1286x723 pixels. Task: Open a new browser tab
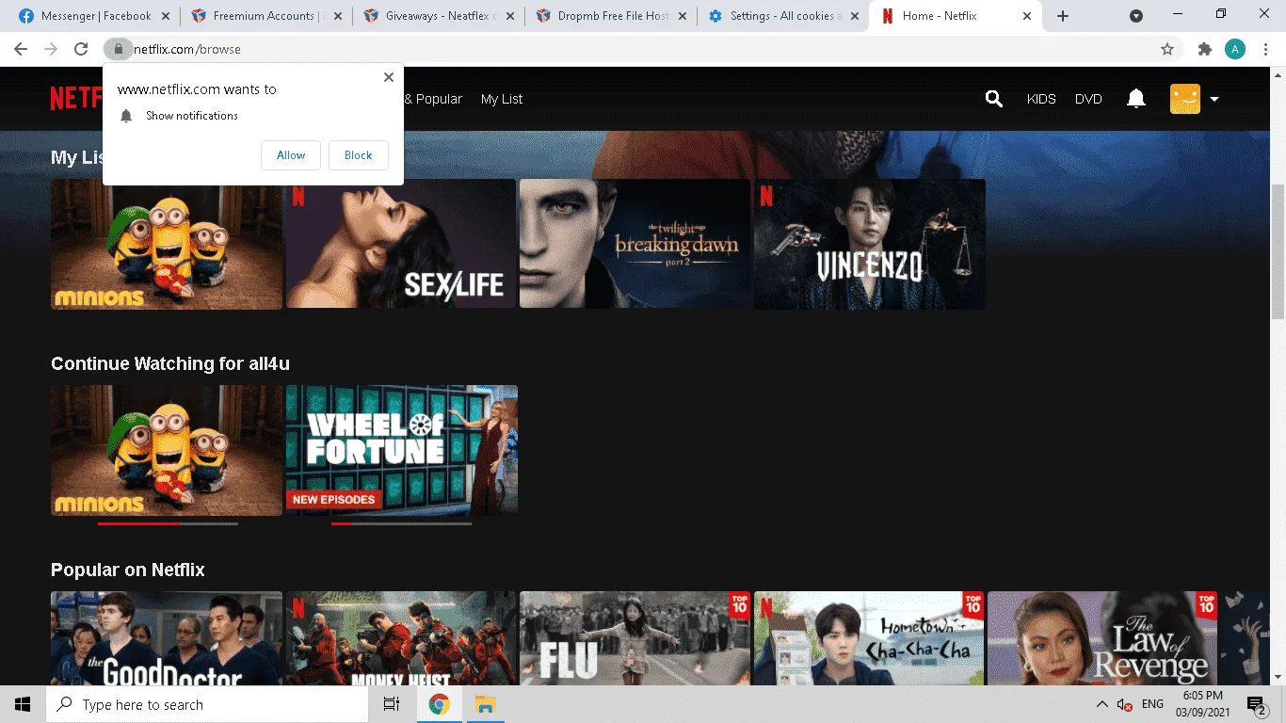1063,16
